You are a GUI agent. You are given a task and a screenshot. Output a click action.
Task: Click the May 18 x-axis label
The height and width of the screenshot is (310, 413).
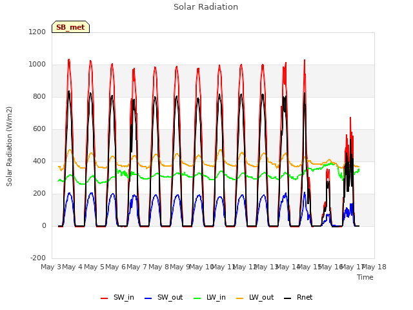[374, 267]
